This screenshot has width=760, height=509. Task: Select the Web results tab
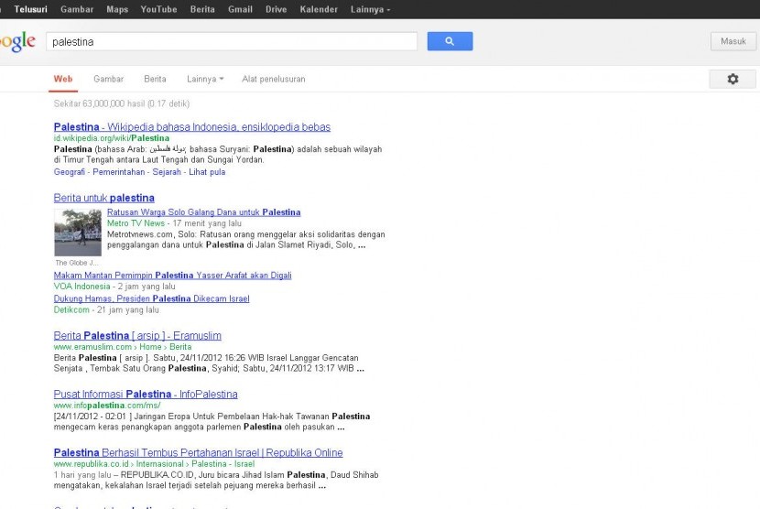pos(63,79)
